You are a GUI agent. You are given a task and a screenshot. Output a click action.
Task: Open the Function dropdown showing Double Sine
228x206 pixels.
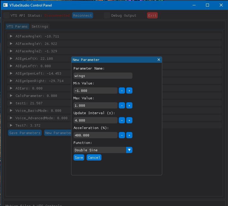(103, 150)
